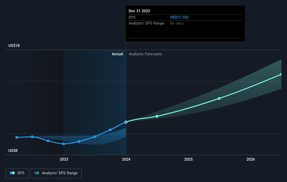Select the forecast point between 2025 and 2026
Viewport: 287px width, 182px height.
tap(219, 99)
